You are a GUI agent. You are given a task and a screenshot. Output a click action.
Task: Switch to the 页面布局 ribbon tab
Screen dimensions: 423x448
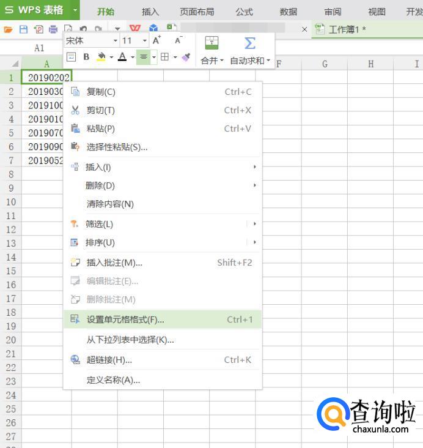coord(197,12)
